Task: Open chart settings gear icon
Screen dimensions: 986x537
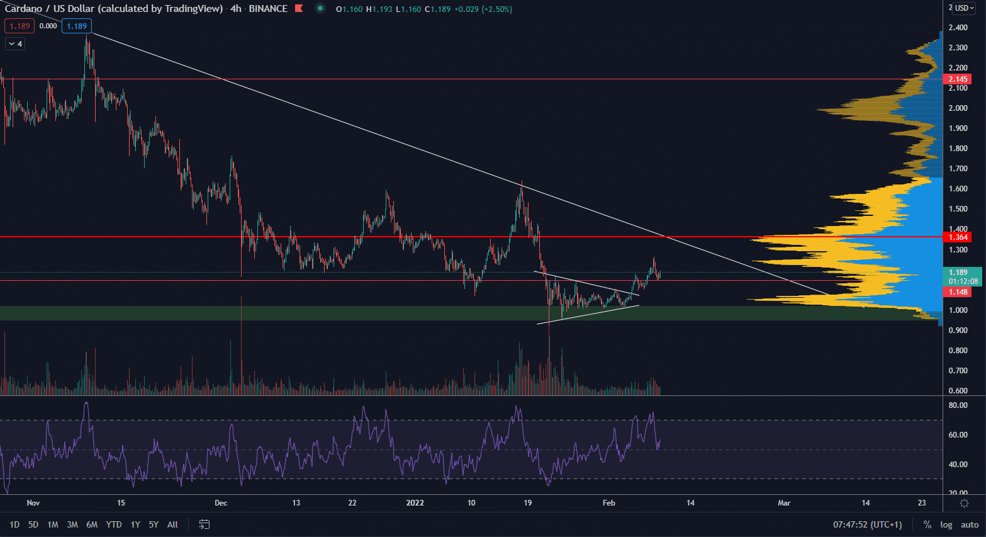Action: point(963,503)
